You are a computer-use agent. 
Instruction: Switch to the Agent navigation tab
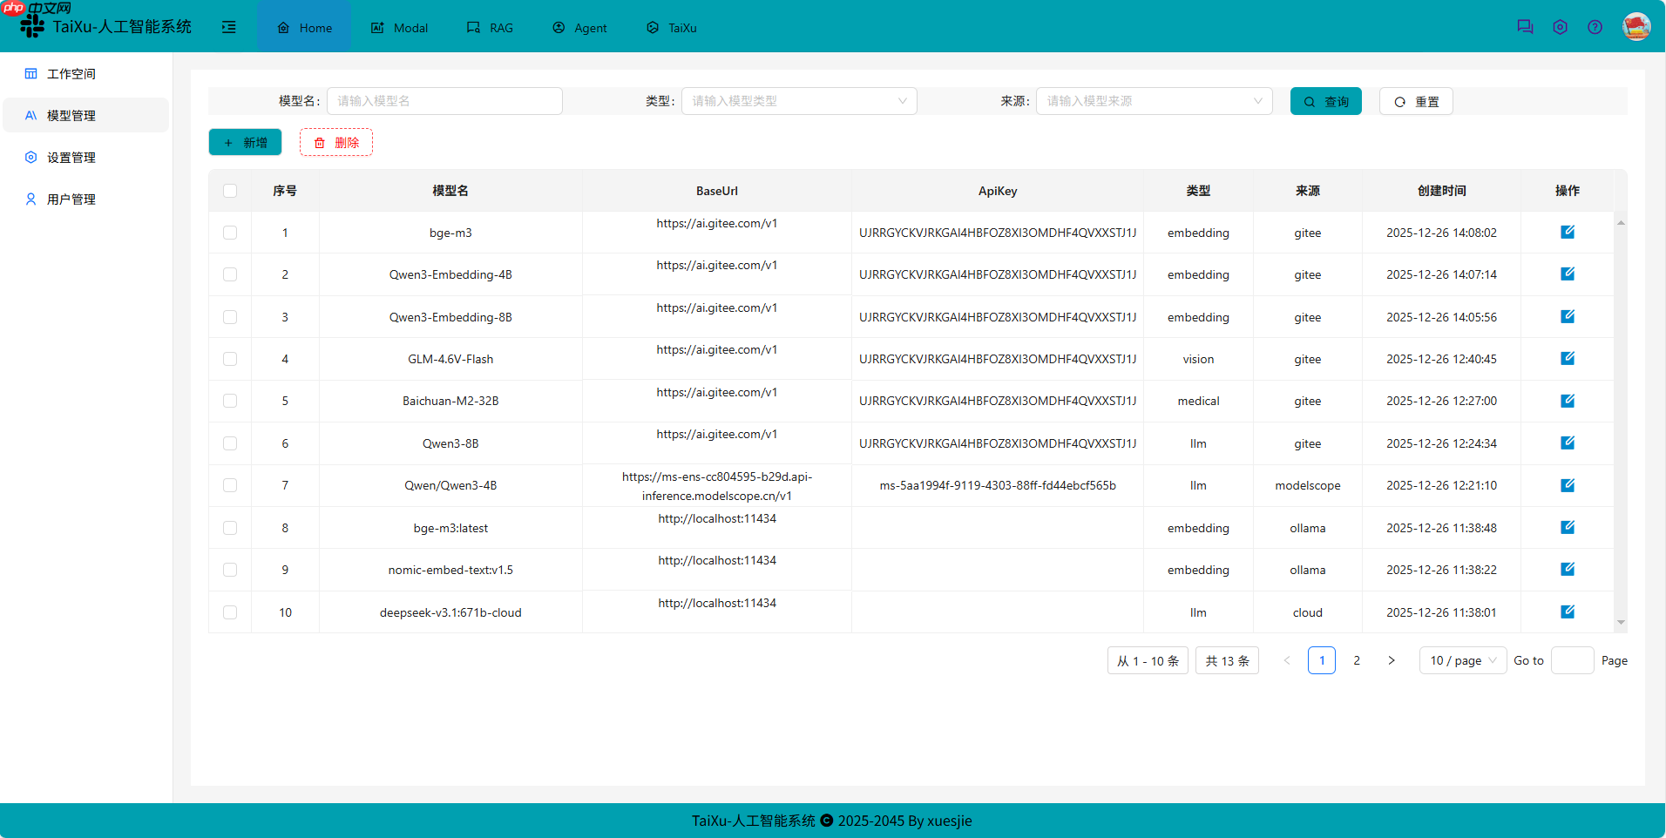[579, 27]
